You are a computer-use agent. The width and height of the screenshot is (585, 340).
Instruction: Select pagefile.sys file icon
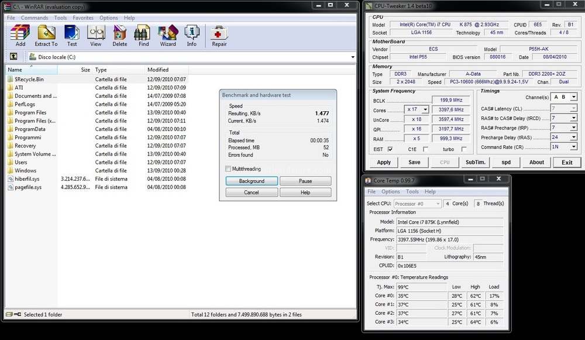[x=11, y=187]
